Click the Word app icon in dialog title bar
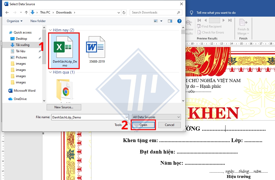This screenshot has height=180, width=275. pyautogui.click(x=6, y=4)
